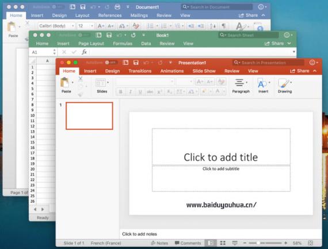Viewport: 328px width, 249px height.
Task: Open the Transitions tab in PowerPoint
Action: click(x=140, y=71)
